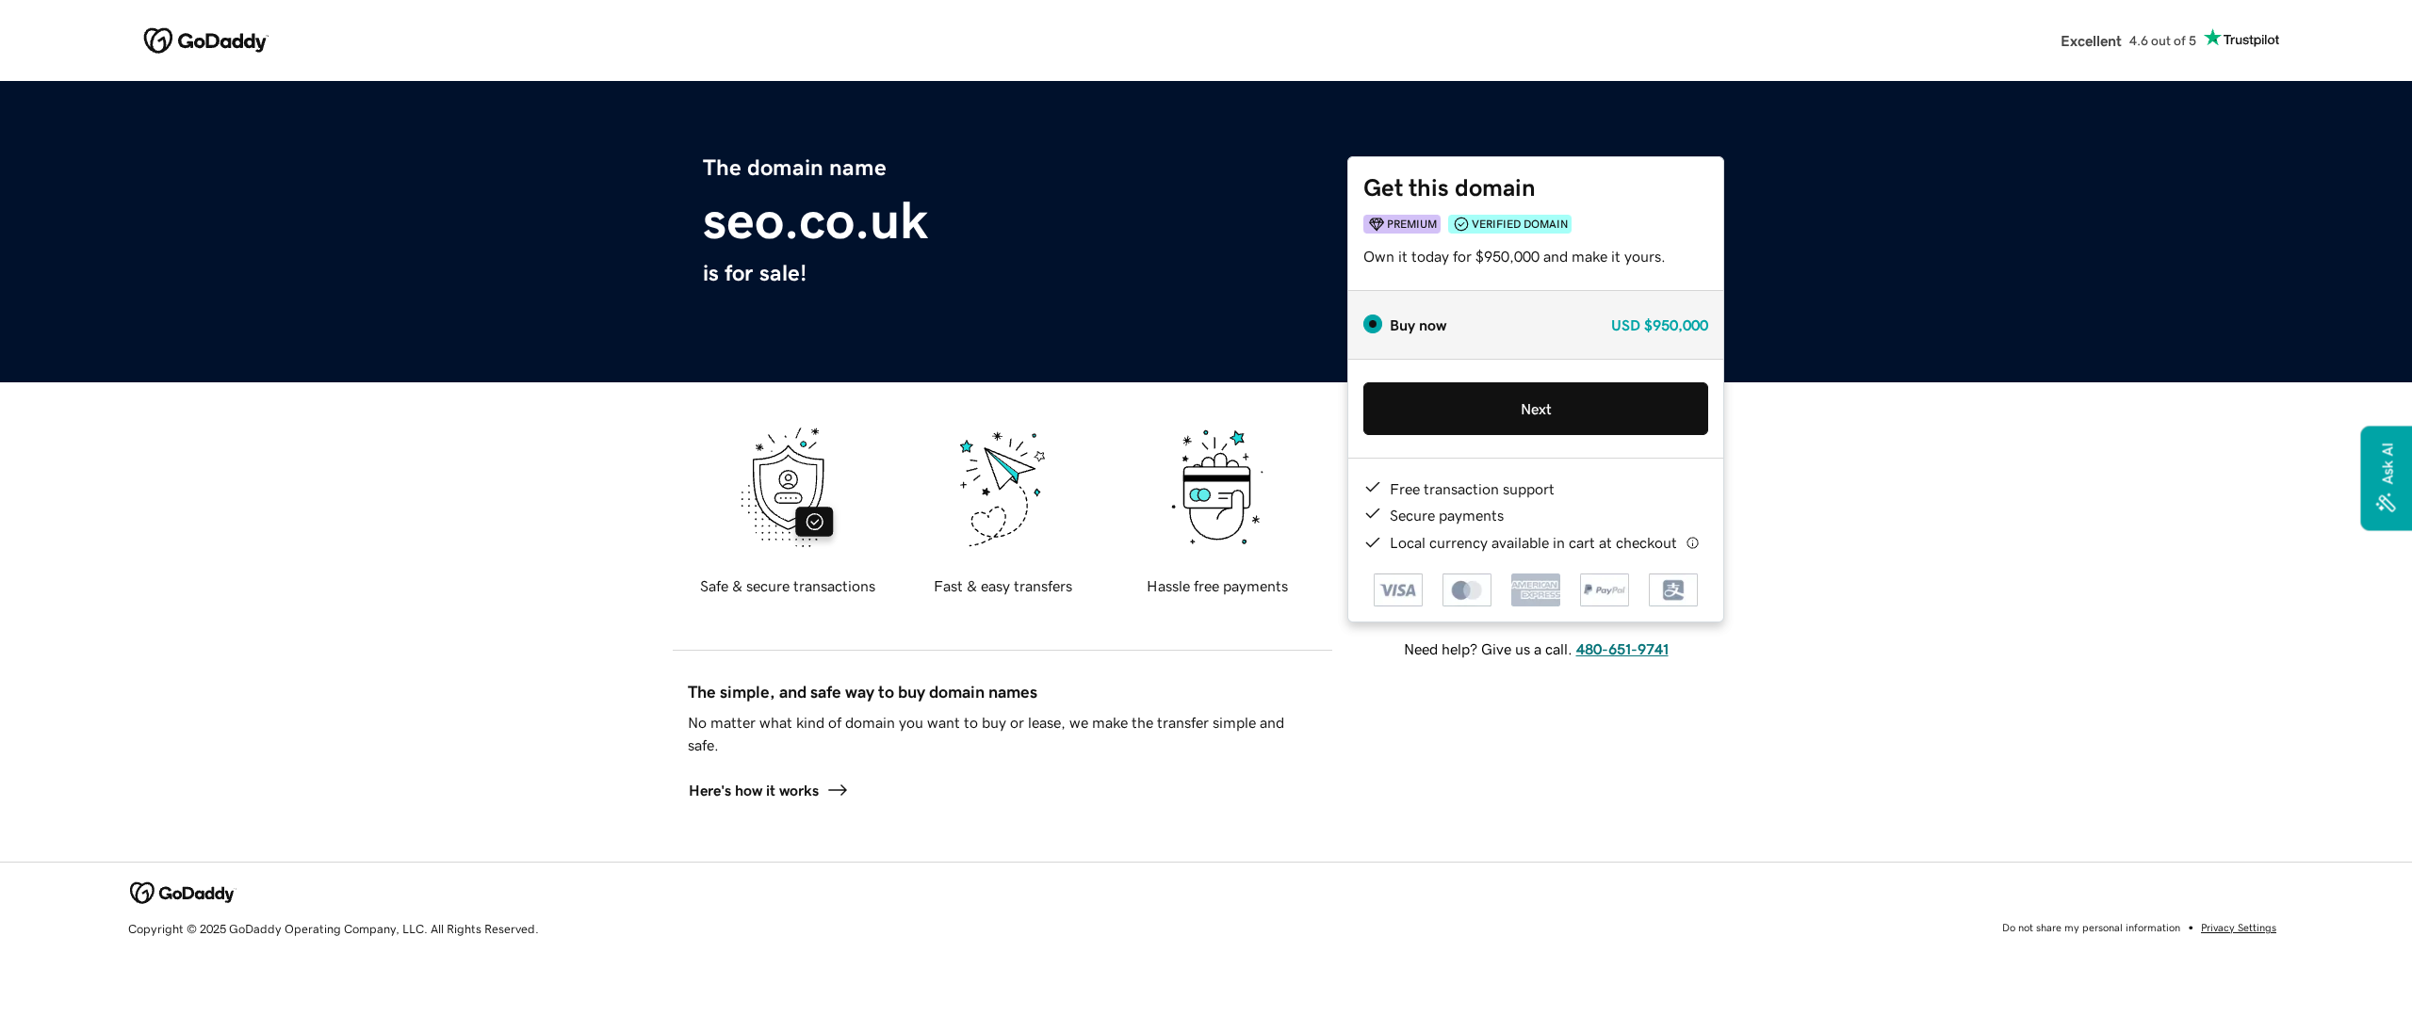Open the Ask AI side panel

pyautogui.click(x=2385, y=477)
